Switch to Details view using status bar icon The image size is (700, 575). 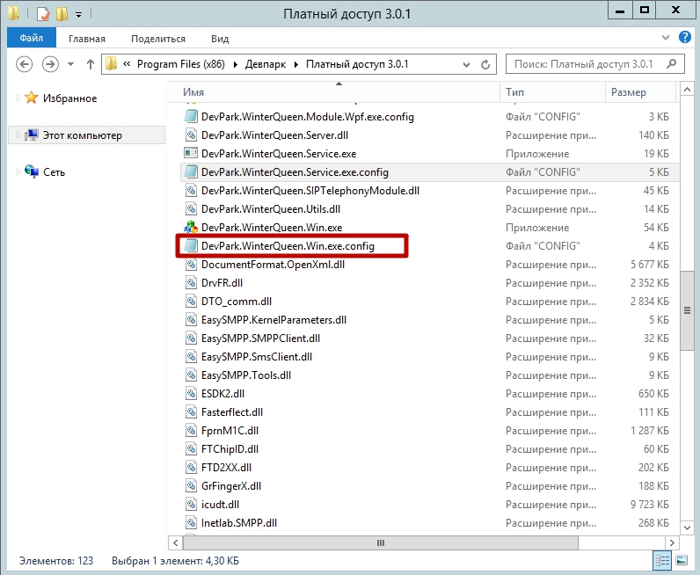click(x=660, y=560)
